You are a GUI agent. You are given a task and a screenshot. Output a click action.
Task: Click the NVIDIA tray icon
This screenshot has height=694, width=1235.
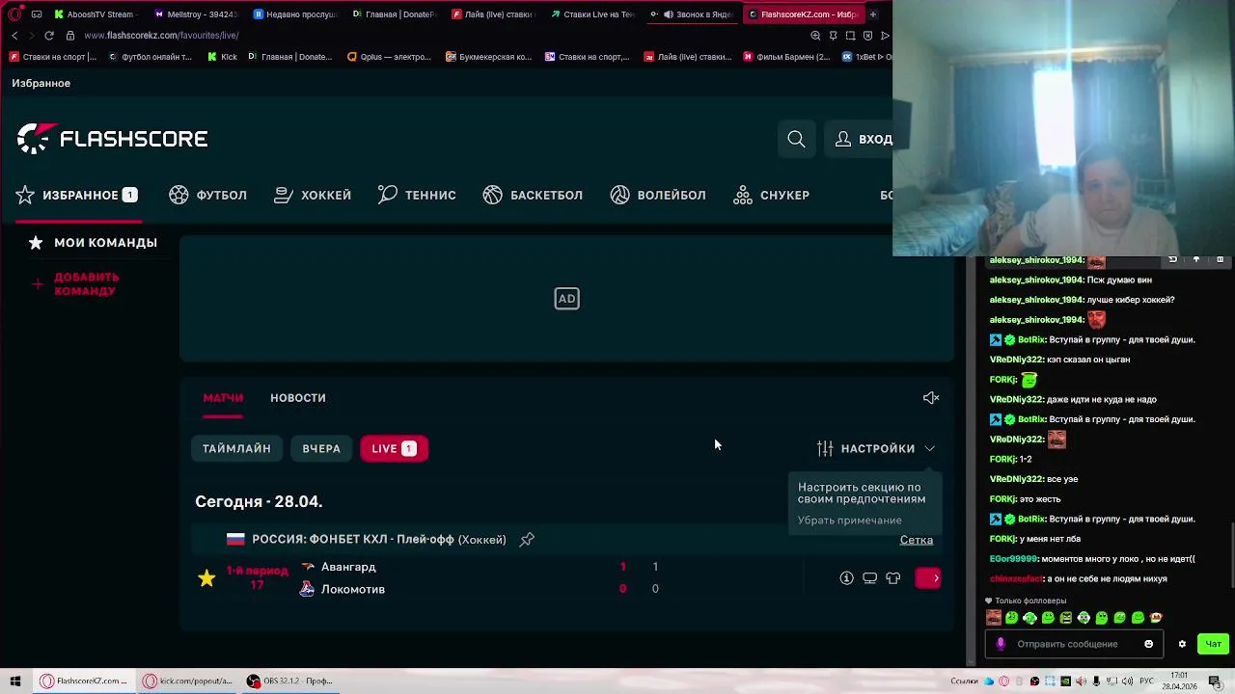[1065, 681]
